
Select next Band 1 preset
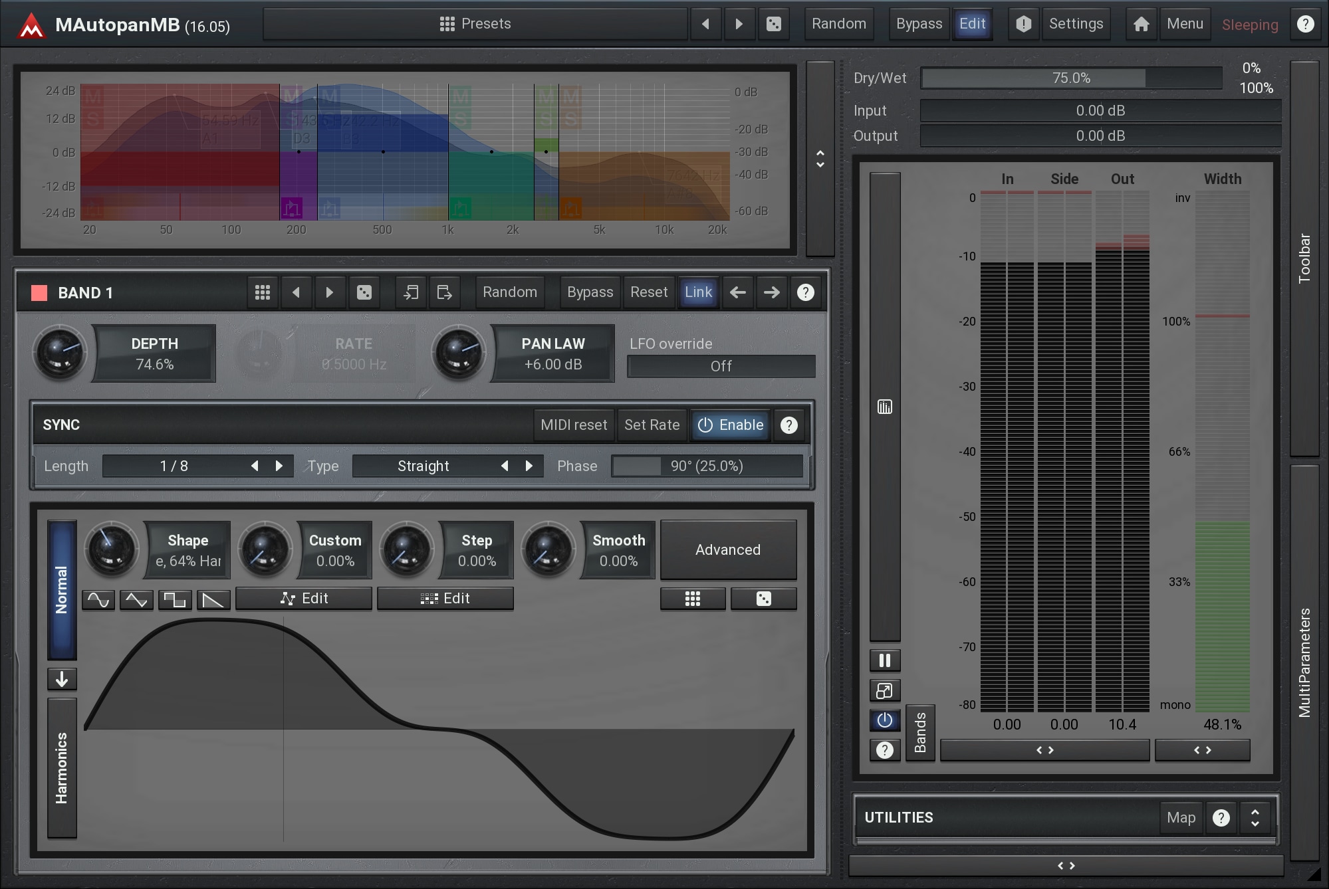coord(330,292)
